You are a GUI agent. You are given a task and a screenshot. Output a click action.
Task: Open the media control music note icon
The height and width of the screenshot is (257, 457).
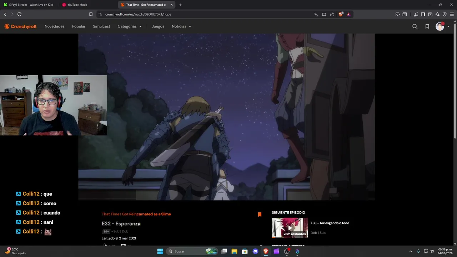[x=416, y=14]
